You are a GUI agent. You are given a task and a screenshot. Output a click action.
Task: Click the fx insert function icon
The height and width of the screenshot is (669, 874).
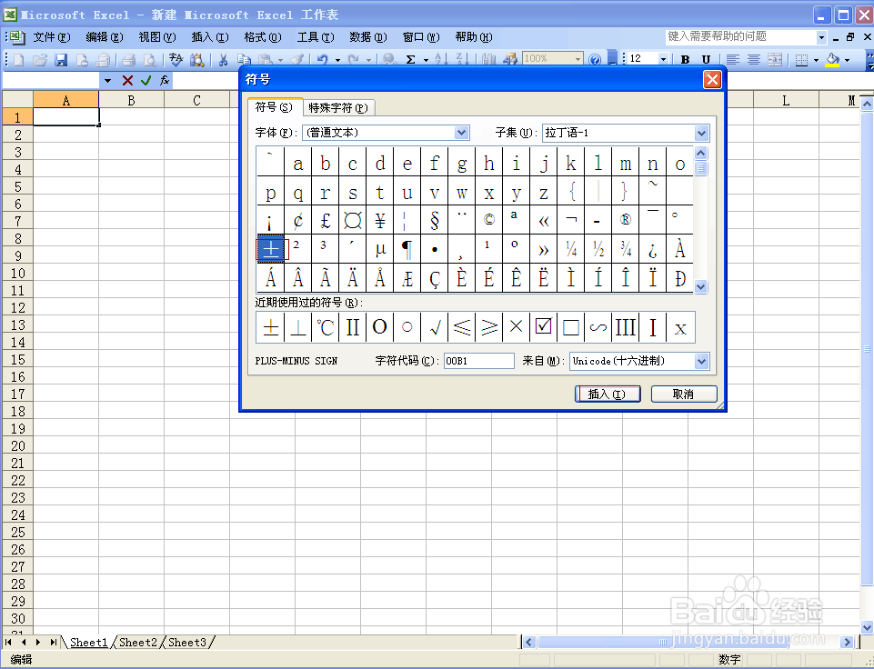[165, 81]
